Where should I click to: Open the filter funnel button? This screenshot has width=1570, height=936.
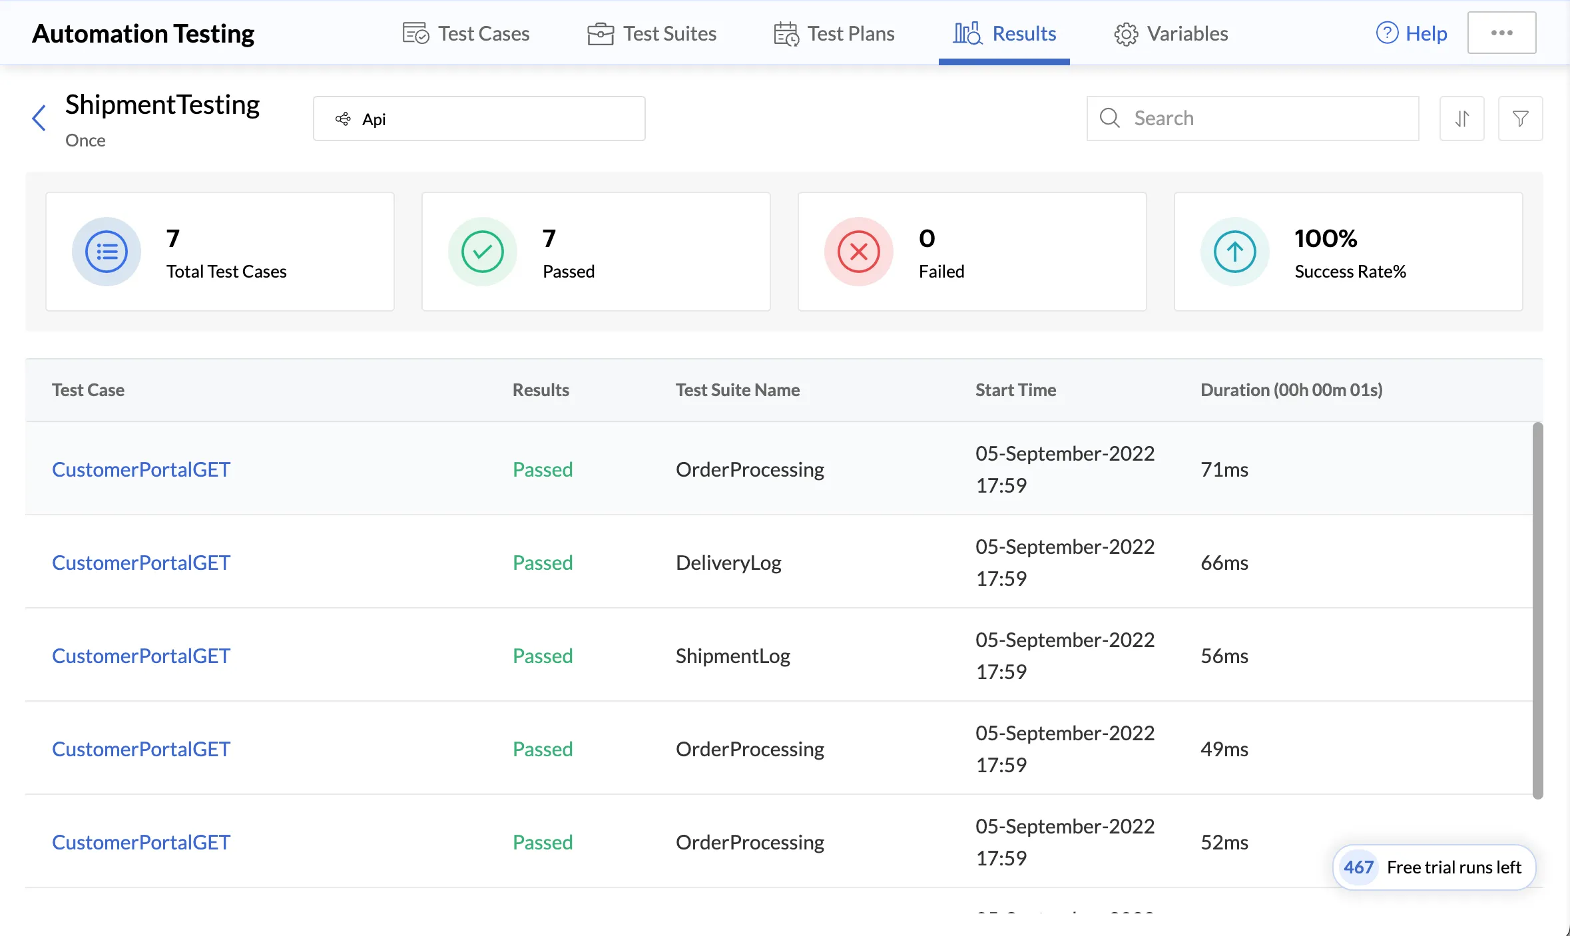click(x=1520, y=118)
